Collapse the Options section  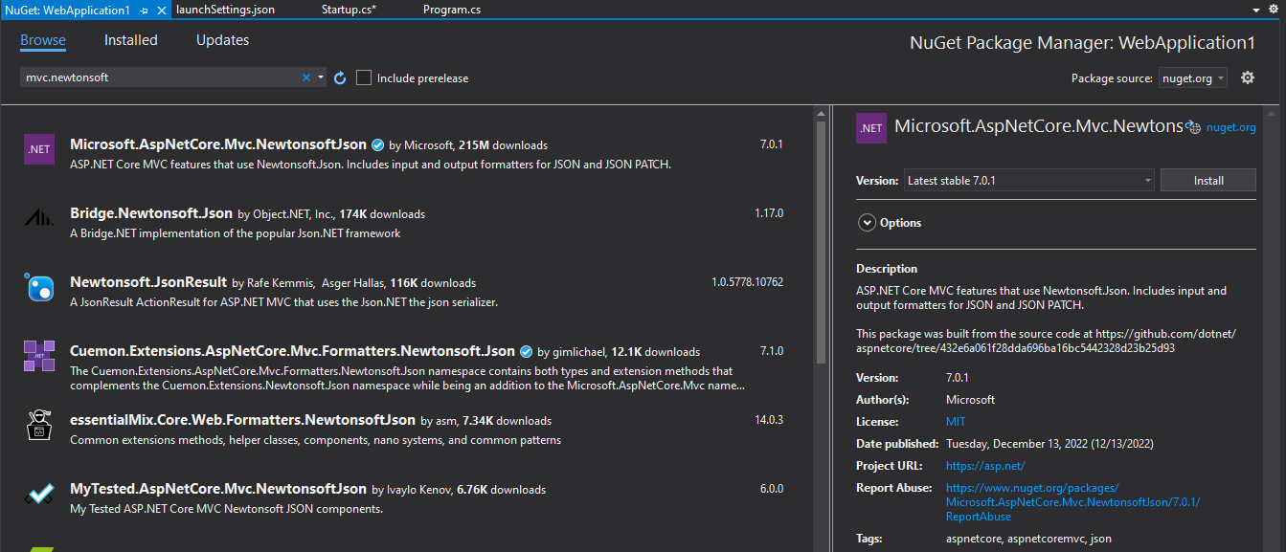click(869, 223)
